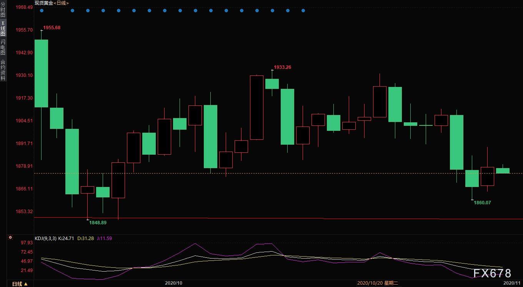
Task: Click the 现货黄金<日线> chart title
Action: [52, 3]
